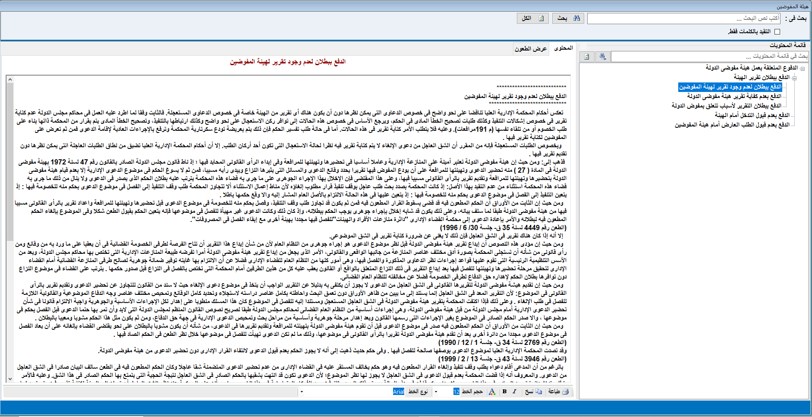This screenshot has width=812, height=417.
Task: Select الدفع بعدم قبول الطلب العارض أمام هيئة المفوضين
Action: [732, 125]
